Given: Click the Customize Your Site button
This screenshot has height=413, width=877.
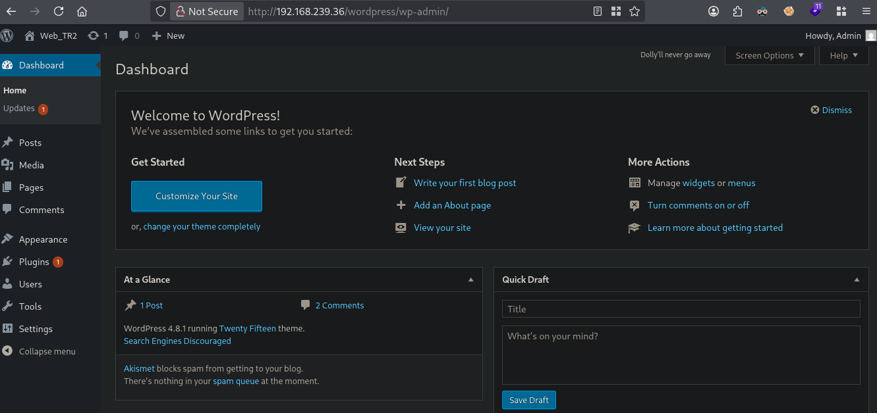Looking at the screenshot, I should pos(196,196).
